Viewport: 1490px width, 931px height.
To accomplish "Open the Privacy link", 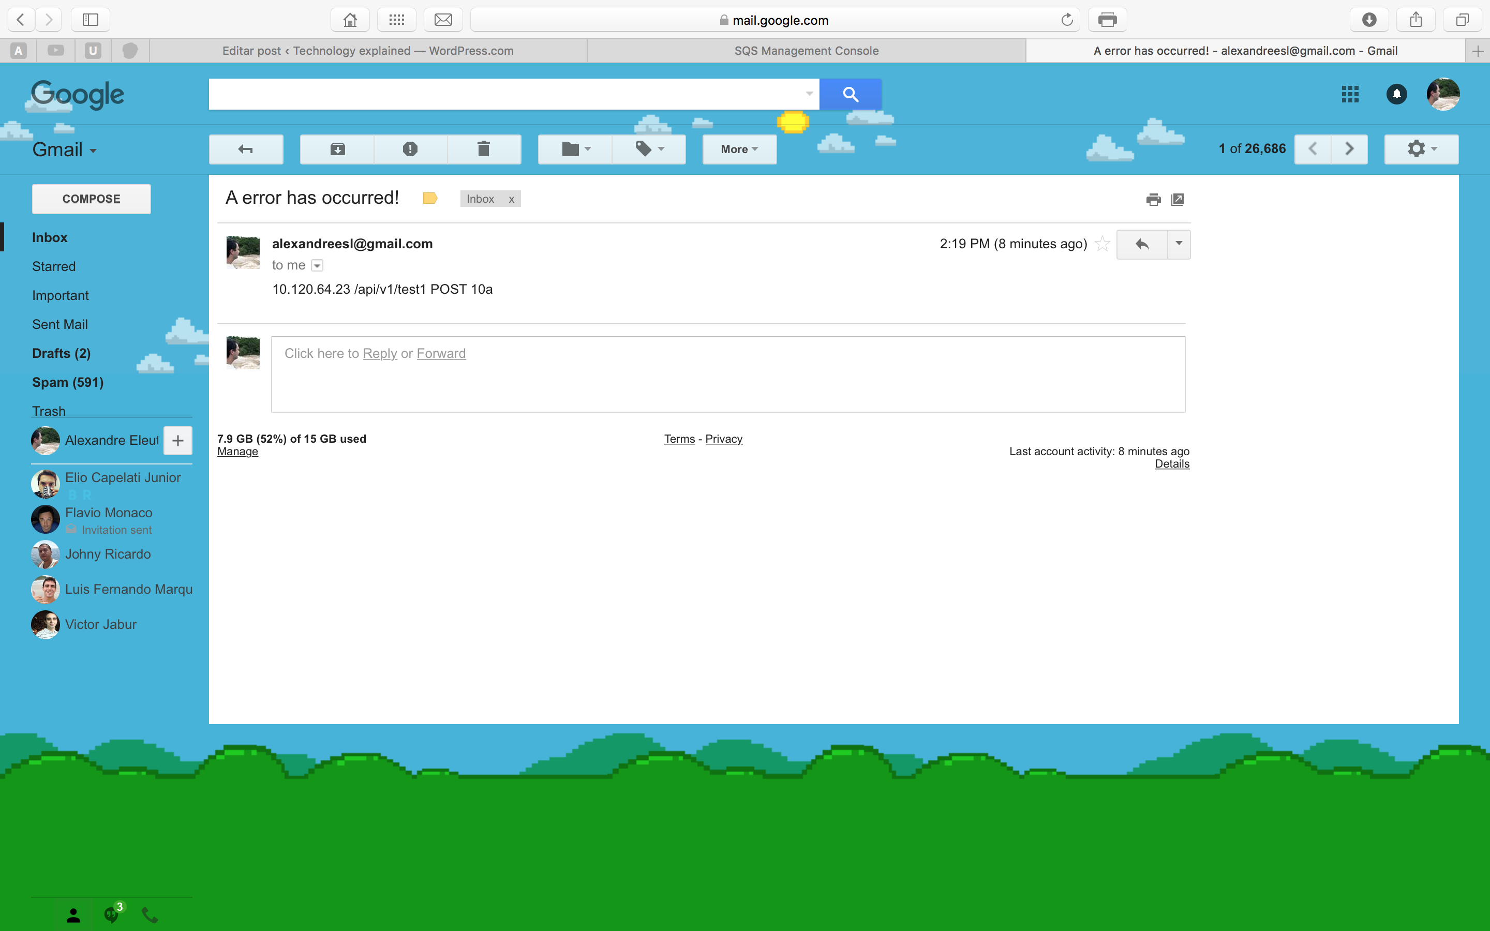I will (723, 439).
